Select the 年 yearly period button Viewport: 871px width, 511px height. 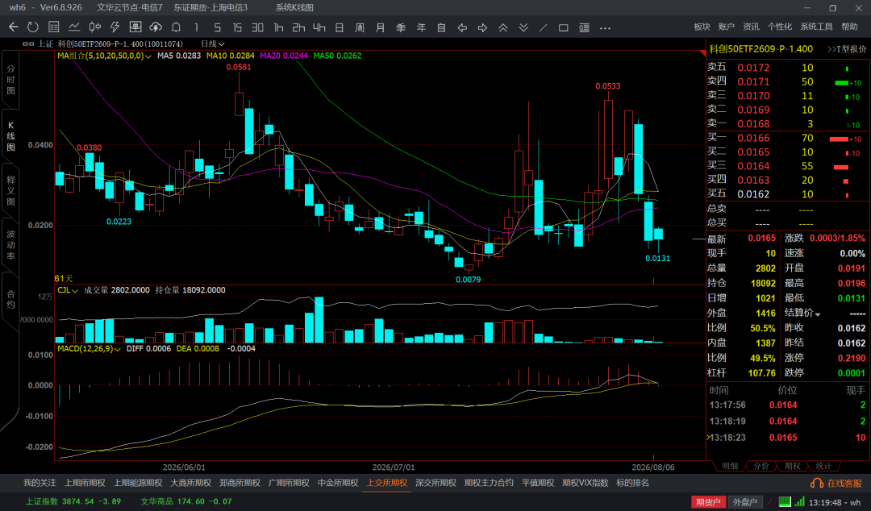coord(421,27)
